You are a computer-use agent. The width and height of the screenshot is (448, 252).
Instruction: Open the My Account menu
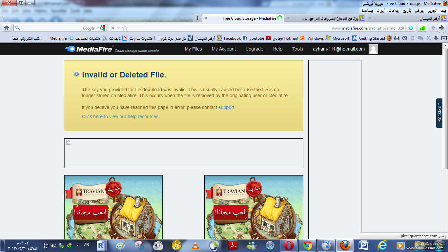(x=224, y=49)
